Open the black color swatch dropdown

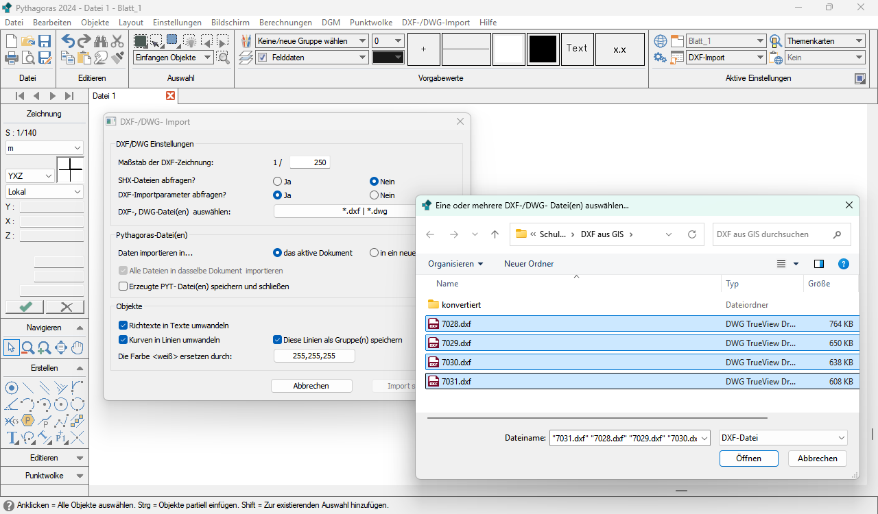(x=388, y=58)
